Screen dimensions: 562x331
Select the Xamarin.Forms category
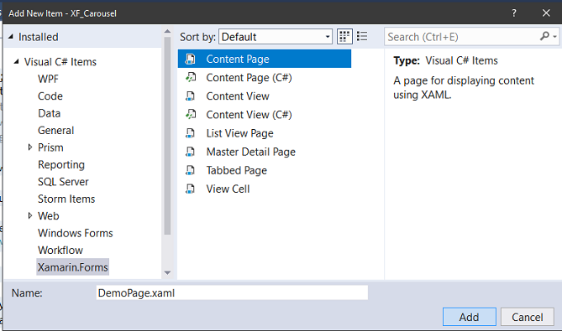click(x=73, y=267)
